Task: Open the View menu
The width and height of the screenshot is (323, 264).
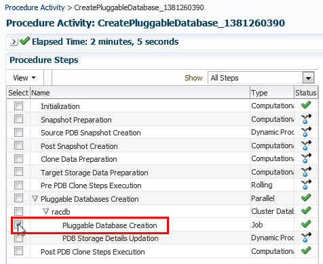Action: point(24,78)
